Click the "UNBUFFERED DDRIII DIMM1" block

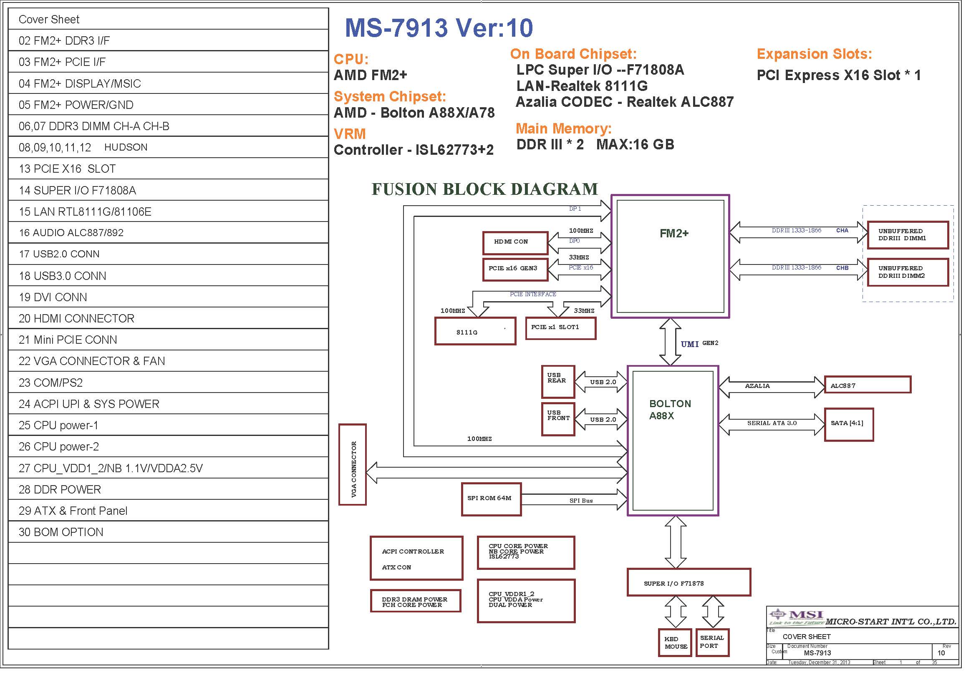click(908, 235)
